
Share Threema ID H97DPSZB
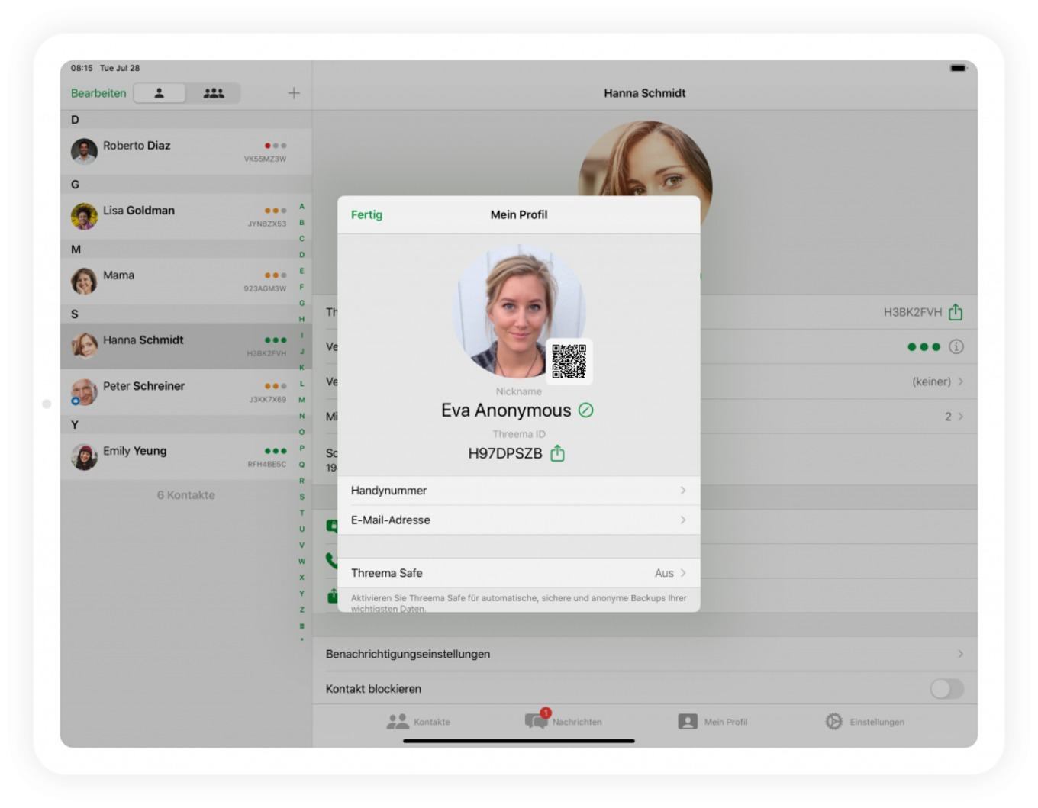558,453
